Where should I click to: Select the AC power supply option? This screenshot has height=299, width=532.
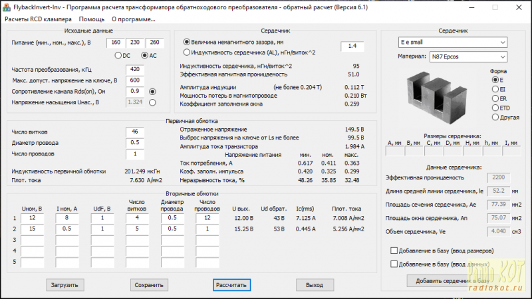(x=145, y=55)
